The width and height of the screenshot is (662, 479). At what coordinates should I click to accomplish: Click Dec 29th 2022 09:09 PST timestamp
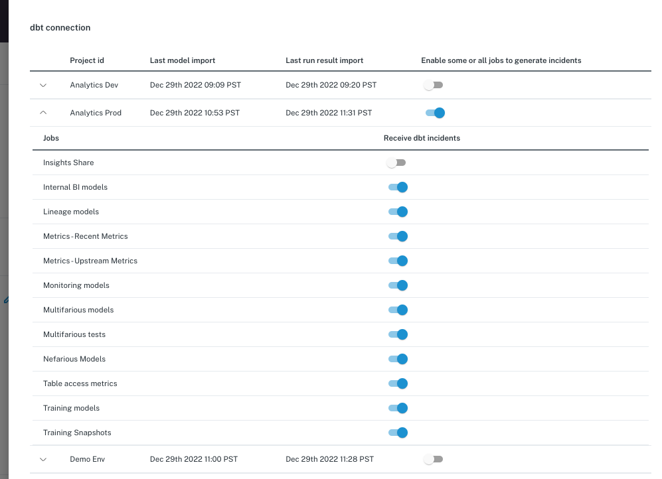[x=195, y=85]
